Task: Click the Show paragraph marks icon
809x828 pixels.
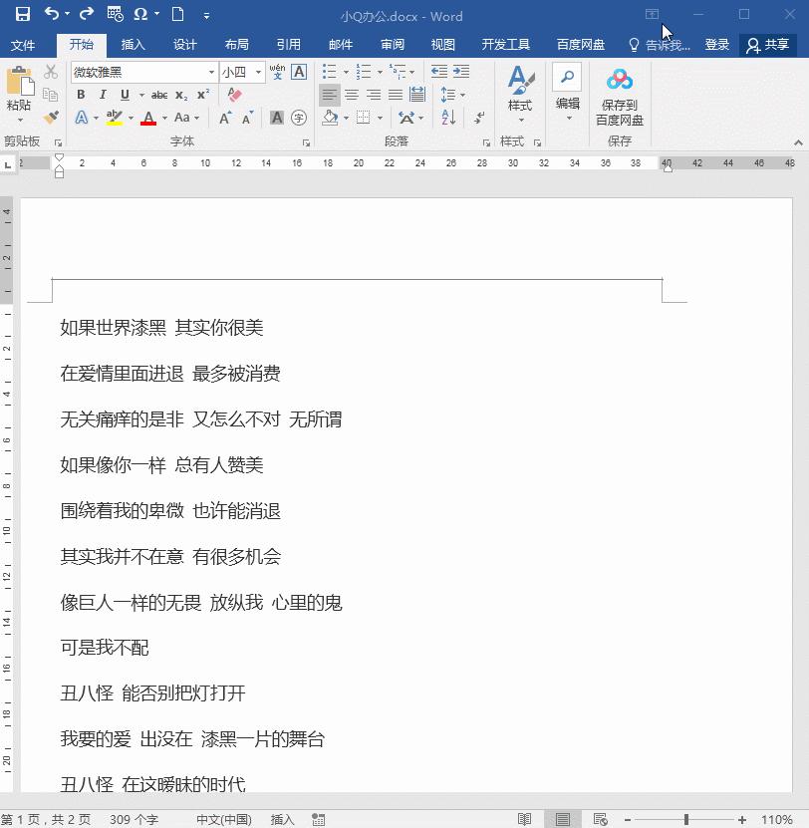Action: [479, 118]
